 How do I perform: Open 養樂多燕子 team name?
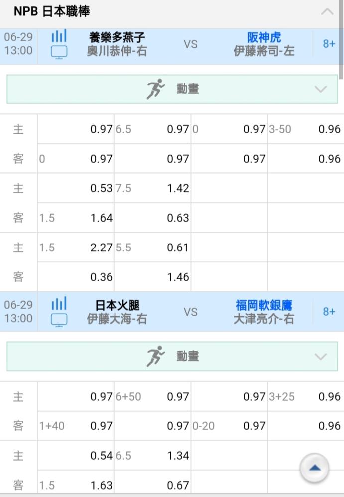click(x=117, y=37)
